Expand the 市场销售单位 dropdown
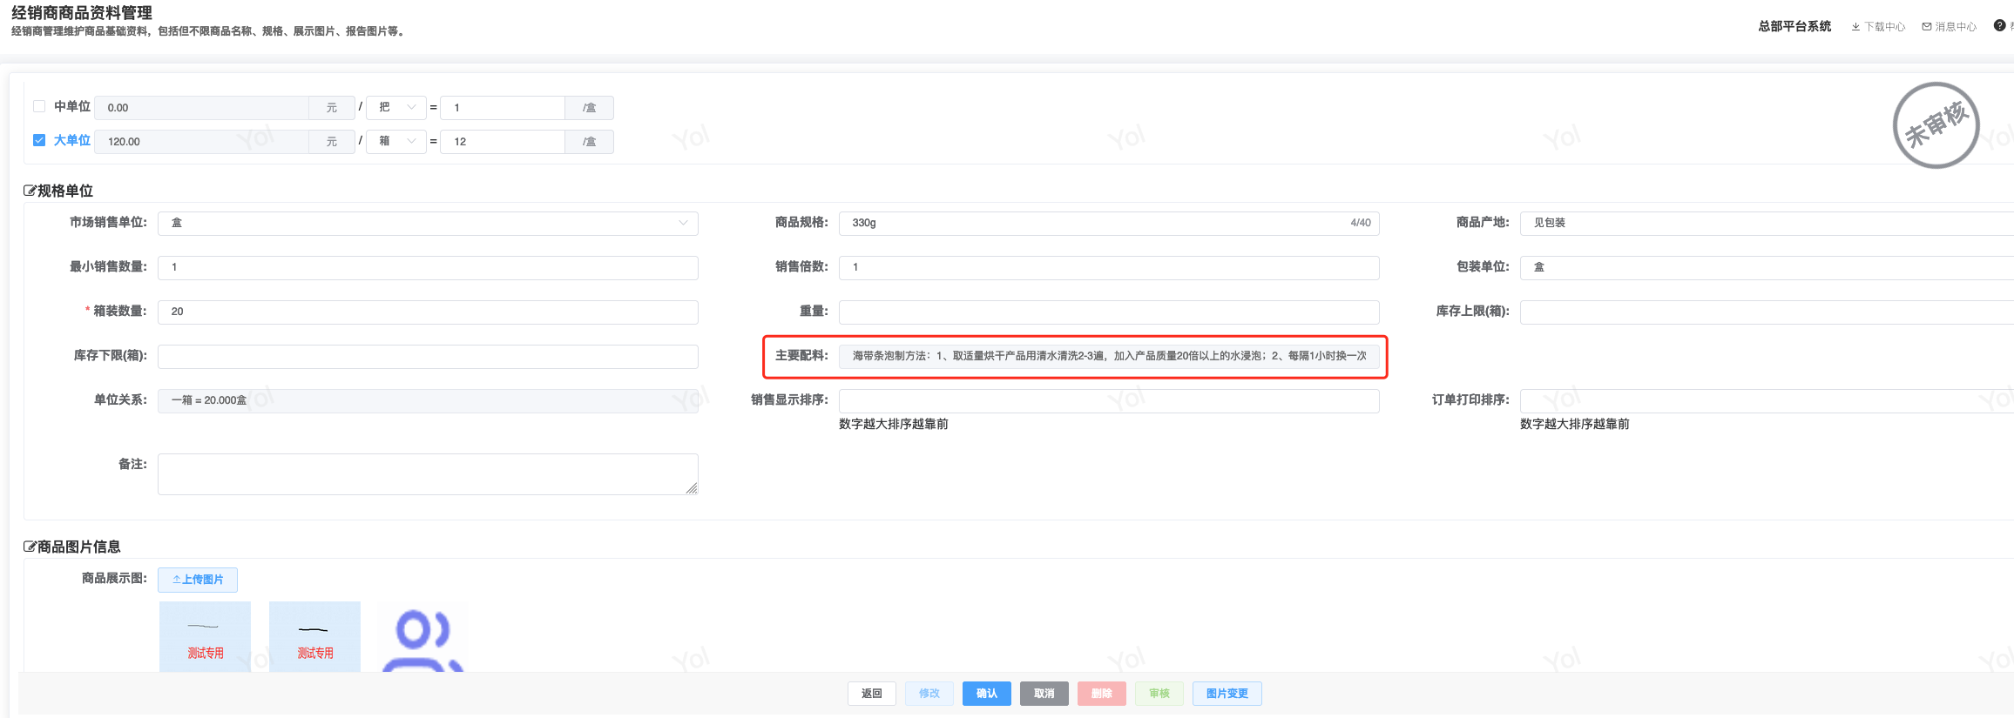This screenshot has width=2014, height=718. [x=427, y=223]
